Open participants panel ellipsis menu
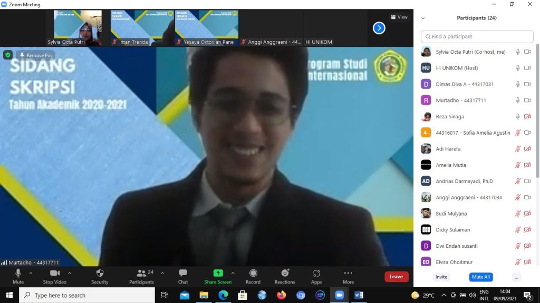 (516, 277)
